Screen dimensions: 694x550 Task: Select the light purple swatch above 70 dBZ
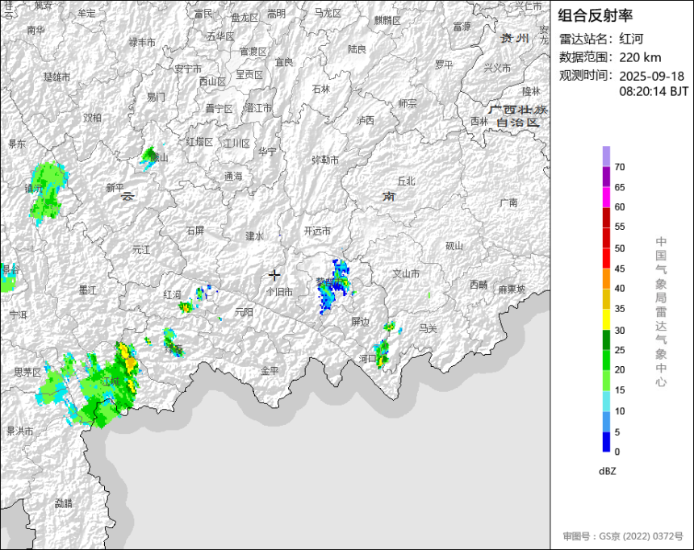[x=606, y=156]
